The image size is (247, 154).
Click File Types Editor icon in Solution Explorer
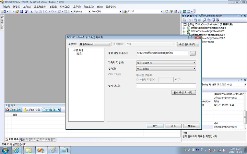204,20
